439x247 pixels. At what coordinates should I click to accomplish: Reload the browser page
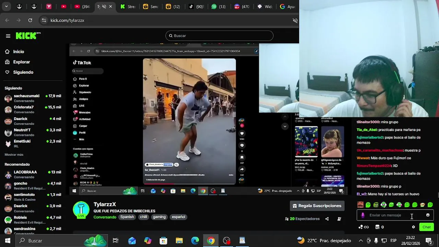click(x=30, y=20)
